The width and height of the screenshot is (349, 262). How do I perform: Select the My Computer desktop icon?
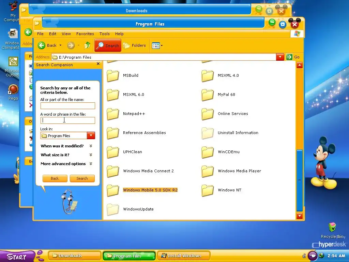(13, 6)
